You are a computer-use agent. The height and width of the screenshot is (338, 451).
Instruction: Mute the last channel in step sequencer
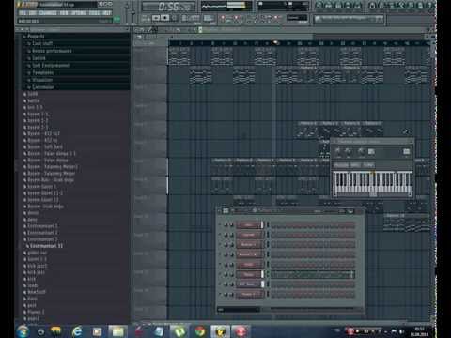(220, 295)
